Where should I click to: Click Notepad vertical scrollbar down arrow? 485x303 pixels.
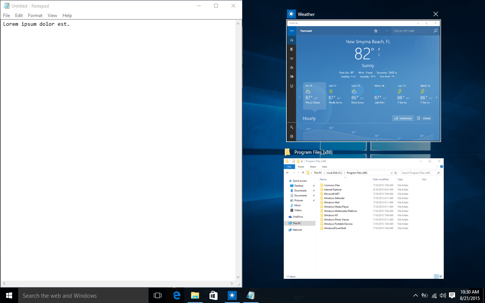[238, 277]
